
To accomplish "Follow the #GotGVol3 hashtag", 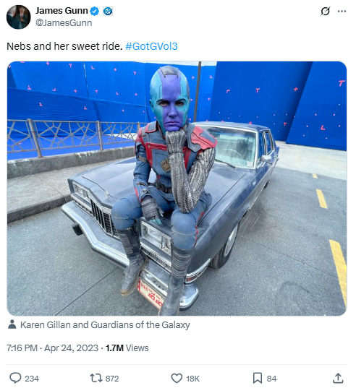I will click(152, 46).
